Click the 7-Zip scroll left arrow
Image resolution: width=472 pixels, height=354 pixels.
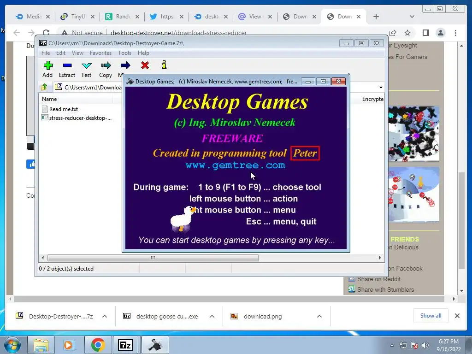tap(43, 258)
